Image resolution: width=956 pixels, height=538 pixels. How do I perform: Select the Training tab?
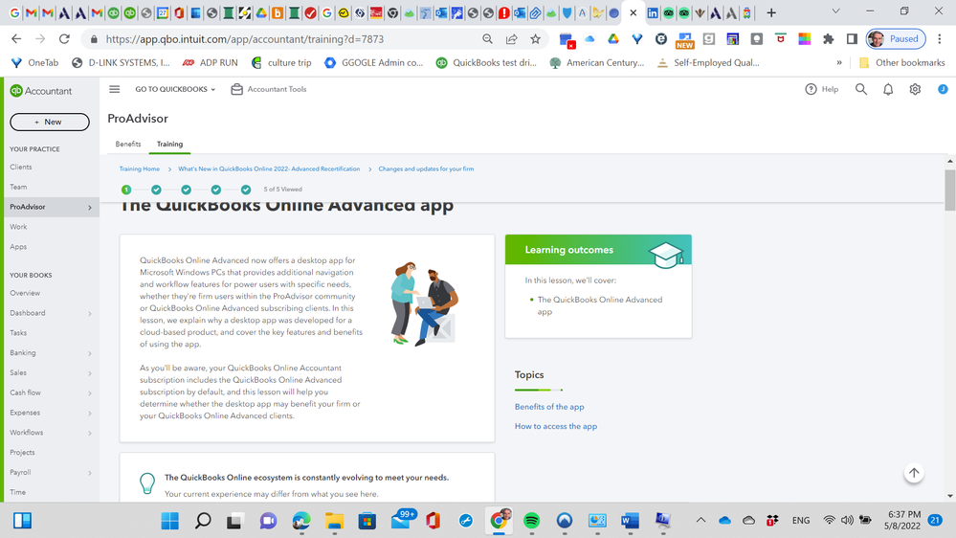coord(169,144)
